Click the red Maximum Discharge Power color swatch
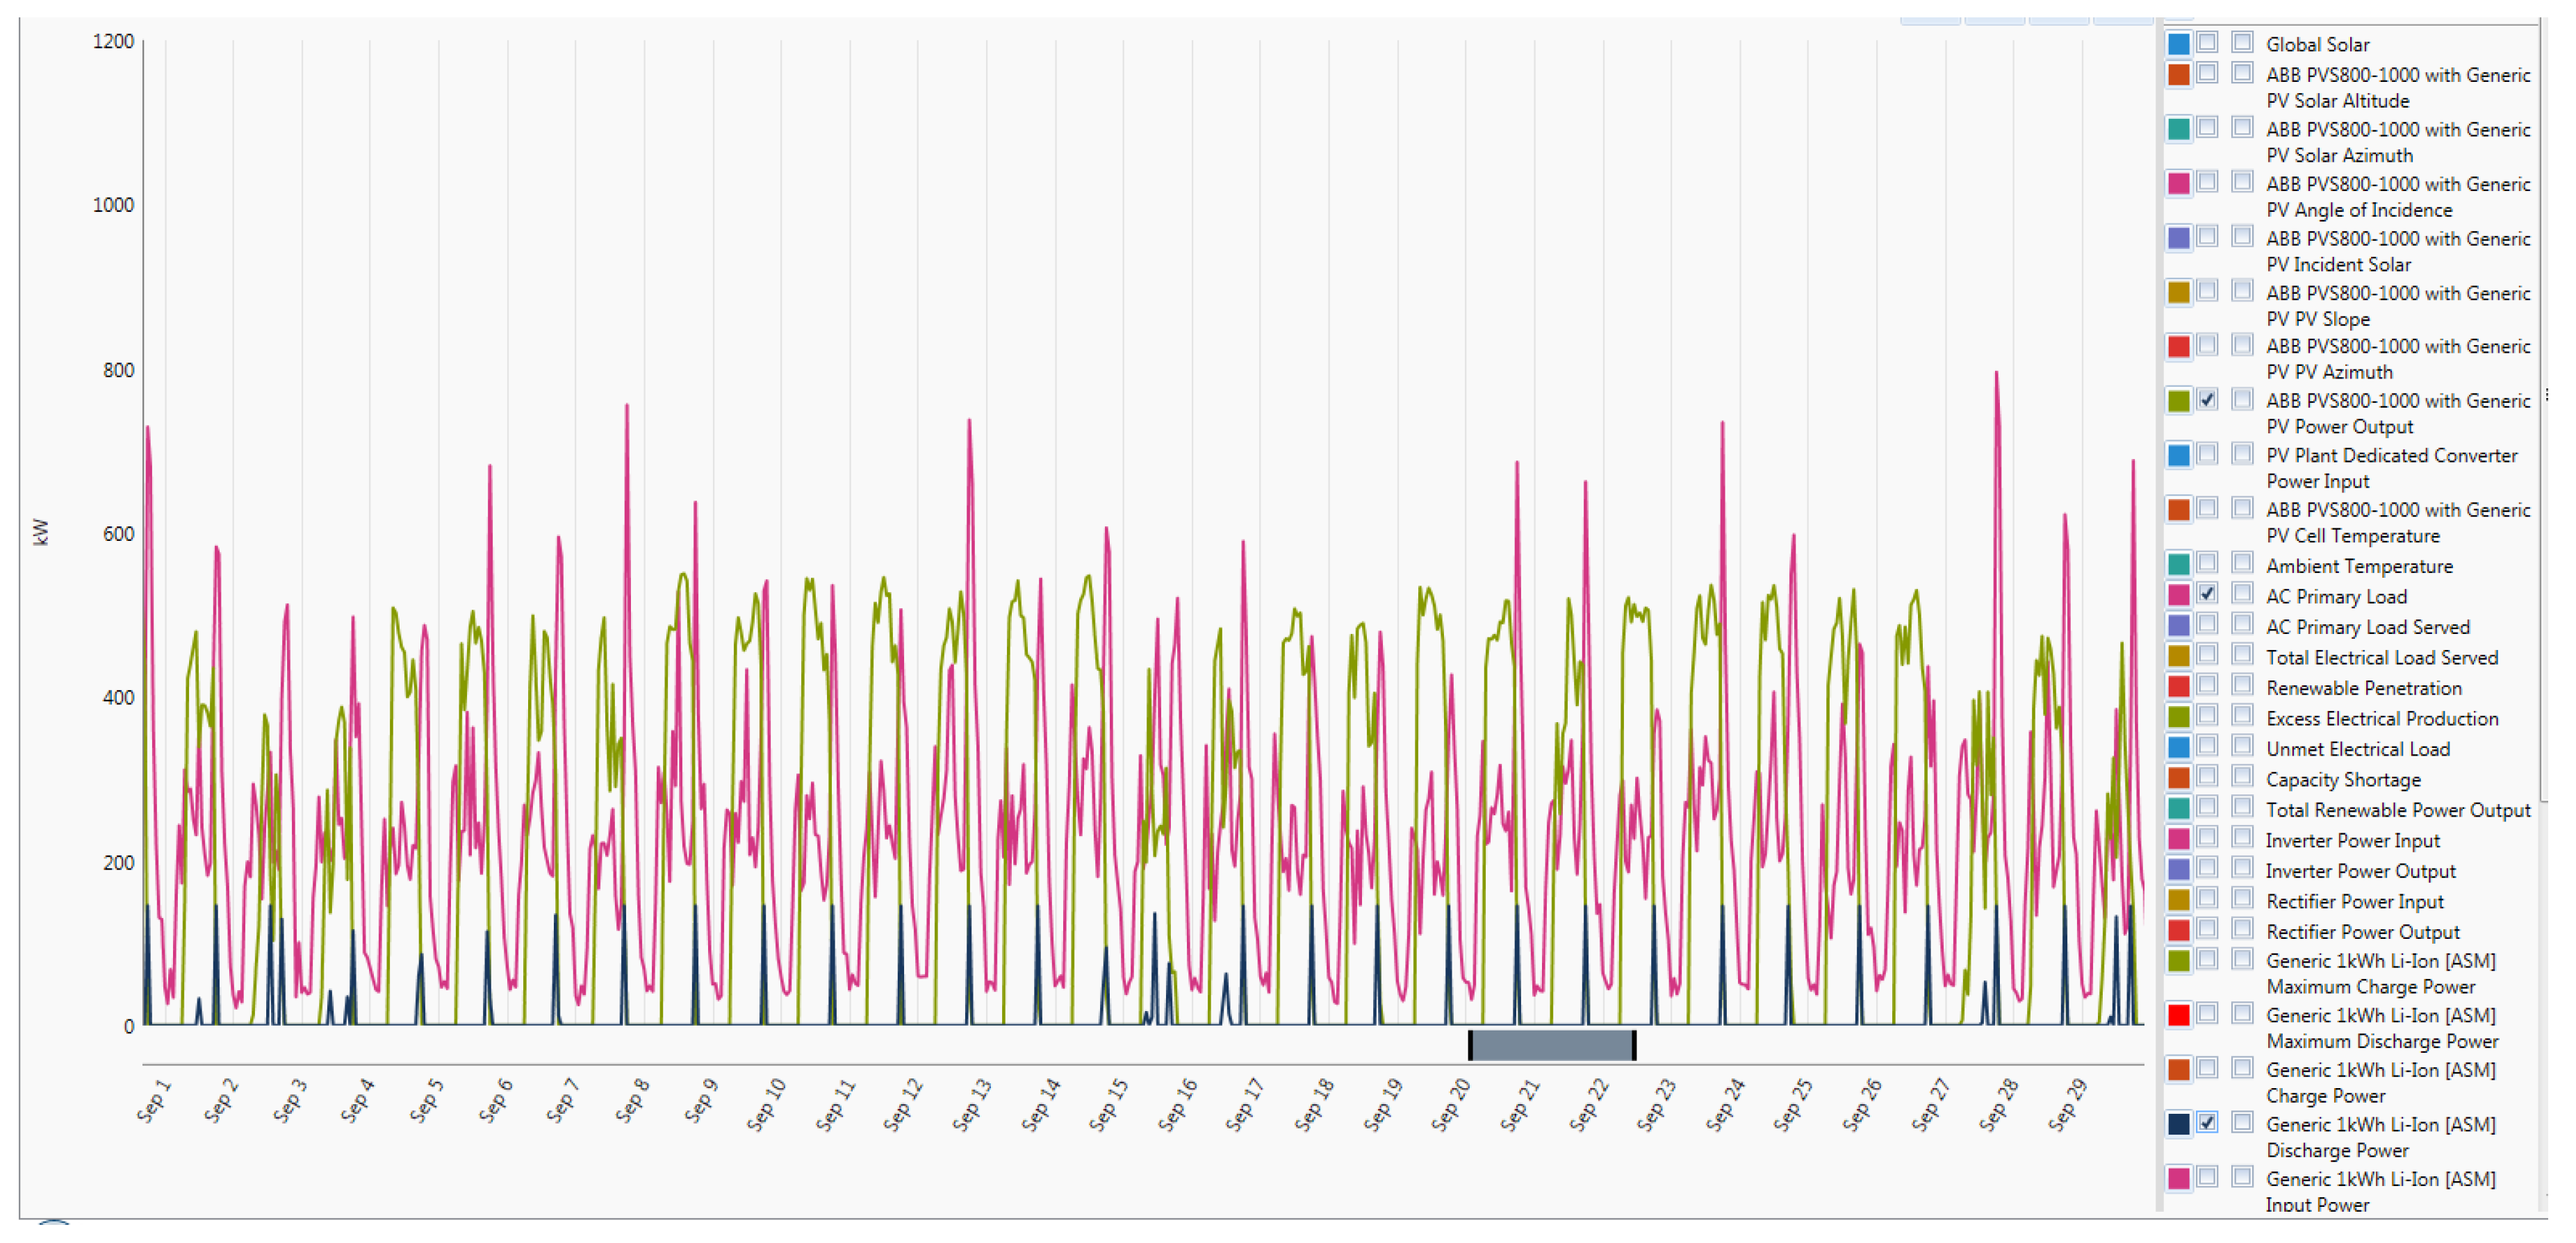2576x1243 pixels. click(x=2178, y=1015)
